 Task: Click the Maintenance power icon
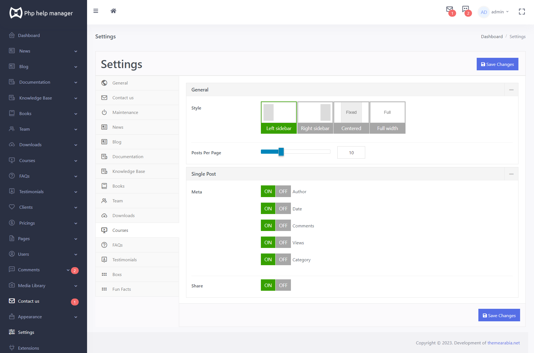pos(104,112)
